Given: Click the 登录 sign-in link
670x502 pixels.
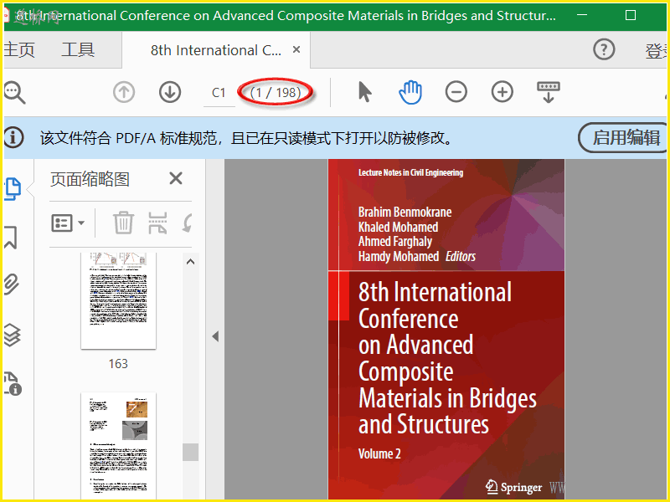Looking at the screenshot, I should pos(657,51).
